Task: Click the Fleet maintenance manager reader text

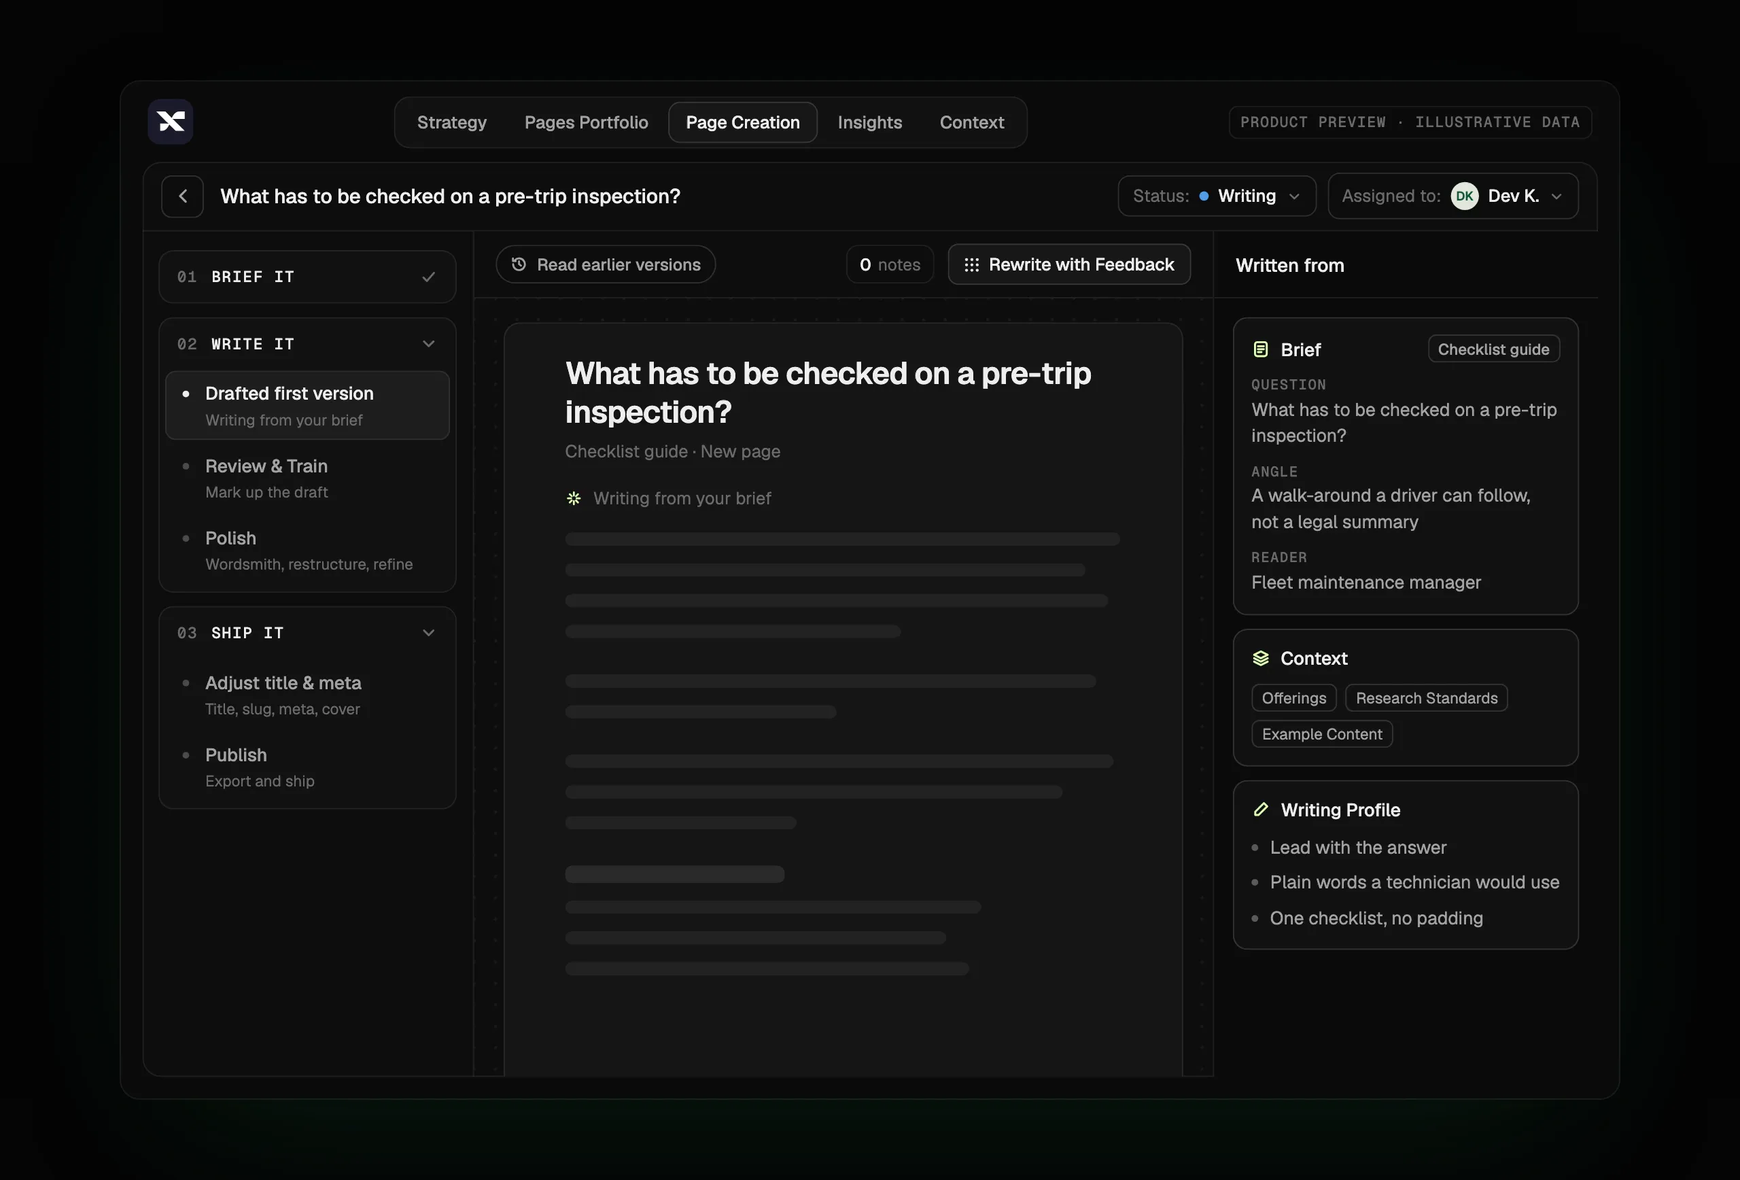Action: (x=1365, y=583)
